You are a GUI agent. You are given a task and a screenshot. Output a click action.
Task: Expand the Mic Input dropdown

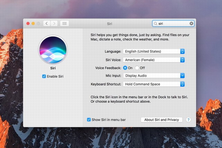(x=154, y=76)
